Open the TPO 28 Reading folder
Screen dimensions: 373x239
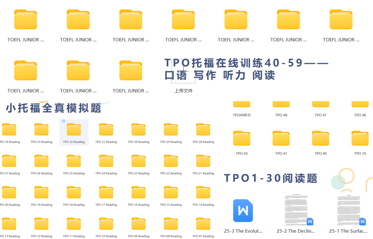coord(203,130)
